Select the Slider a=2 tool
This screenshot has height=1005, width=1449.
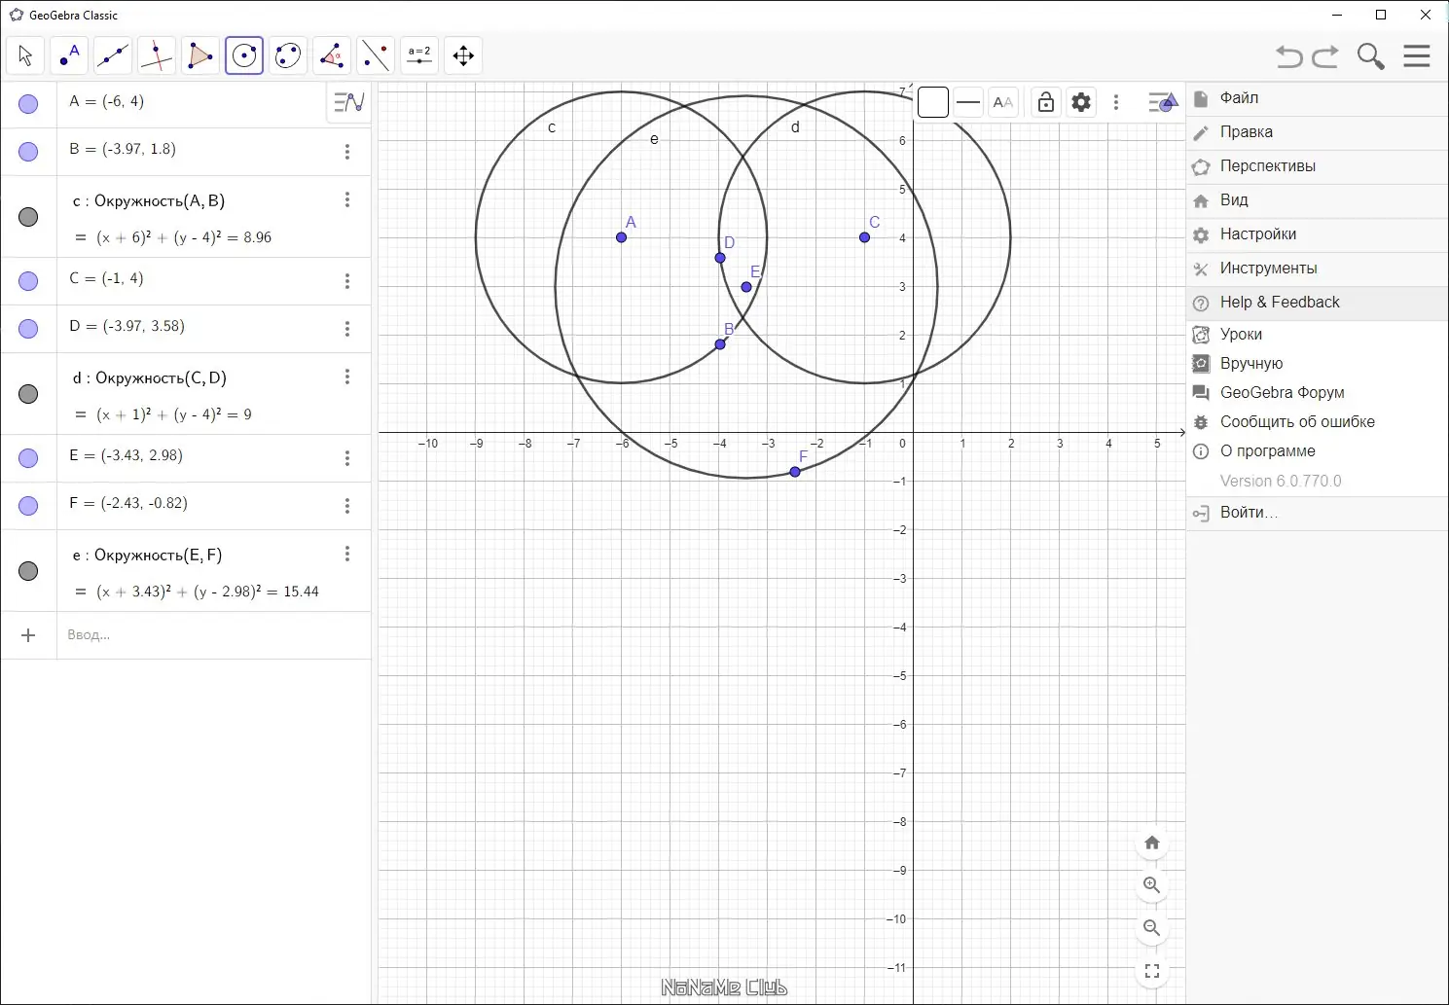coord(419,55)
